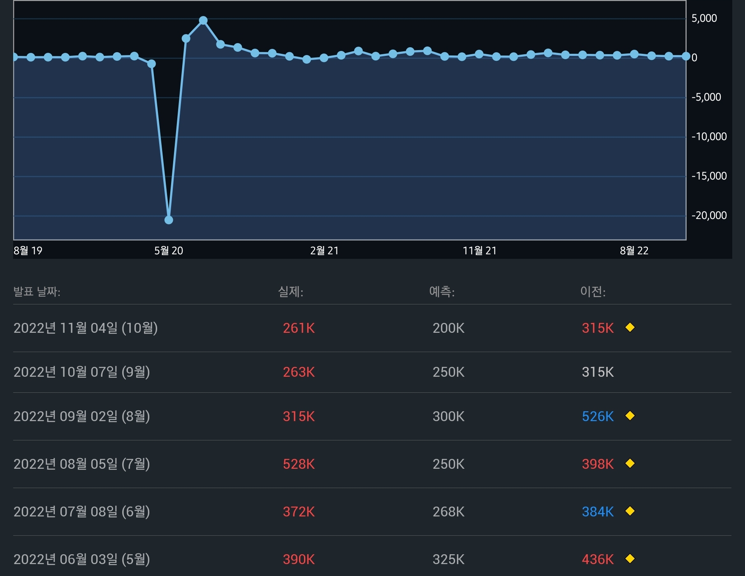This screenshot has width=745, height=576.
Task: Click the 8월 19 x-axis label
Action: pyautogui.click(x=28, y=251)
